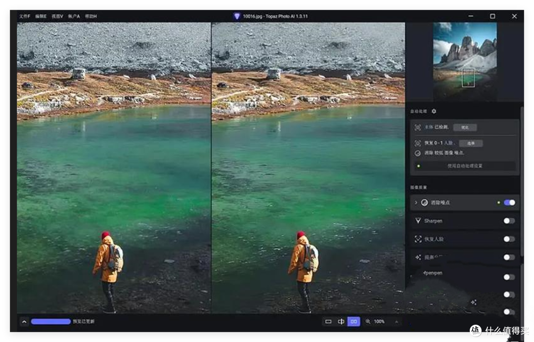
Task: Open the 账户A menu
Action: pyautogui.click(x=74, y=16)
